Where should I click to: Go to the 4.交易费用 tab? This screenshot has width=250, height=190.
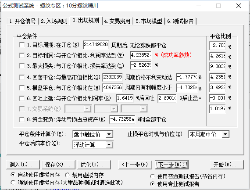(117, 21)
